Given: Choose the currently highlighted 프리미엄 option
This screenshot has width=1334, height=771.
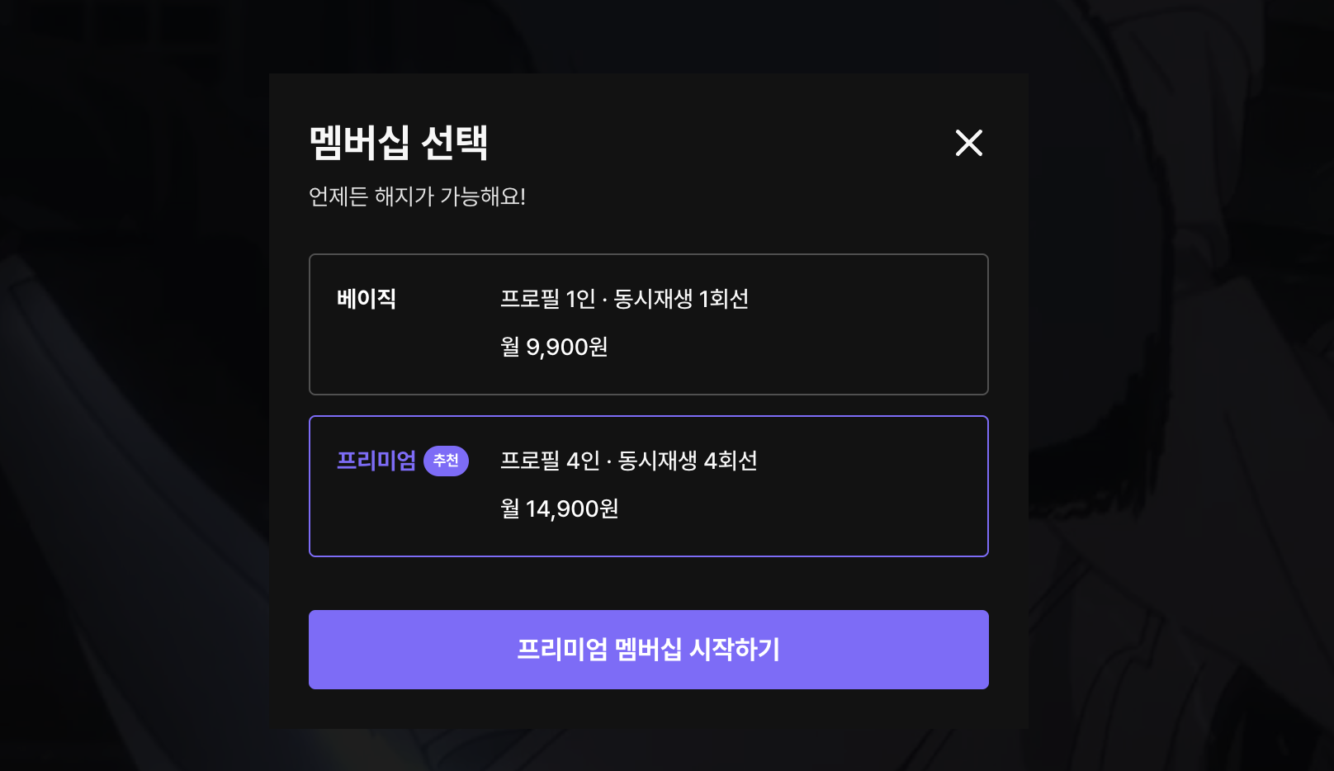Looking at the screenshot, I should click(649, 485).
